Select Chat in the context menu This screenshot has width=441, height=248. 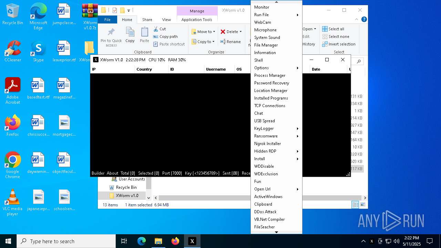(x=276, y=113)
